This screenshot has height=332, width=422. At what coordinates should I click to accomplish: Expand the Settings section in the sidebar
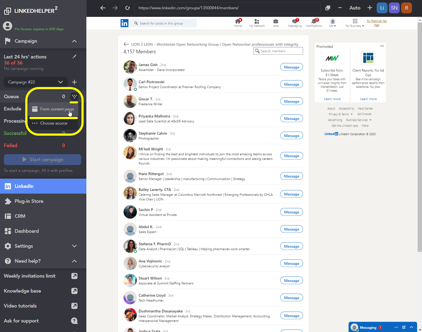(x=74, y=246)
